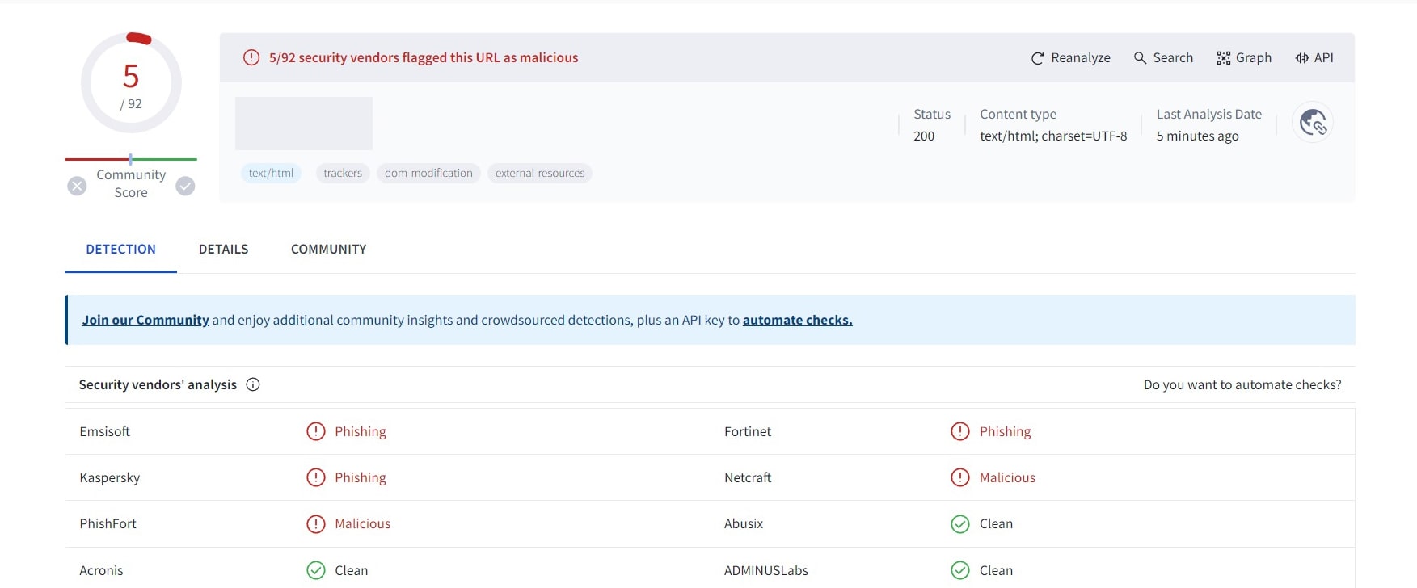The width and height of the screenshot is (1417, 588).
Task: Open the Graph view label
Action: click(x=1254, y=58)
